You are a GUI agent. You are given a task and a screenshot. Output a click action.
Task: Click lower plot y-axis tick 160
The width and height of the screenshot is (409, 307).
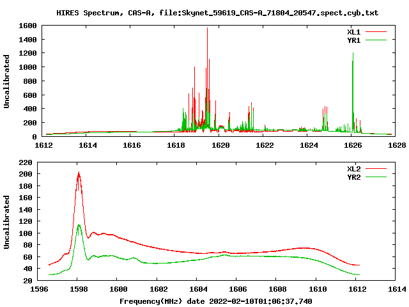point(26,198)
